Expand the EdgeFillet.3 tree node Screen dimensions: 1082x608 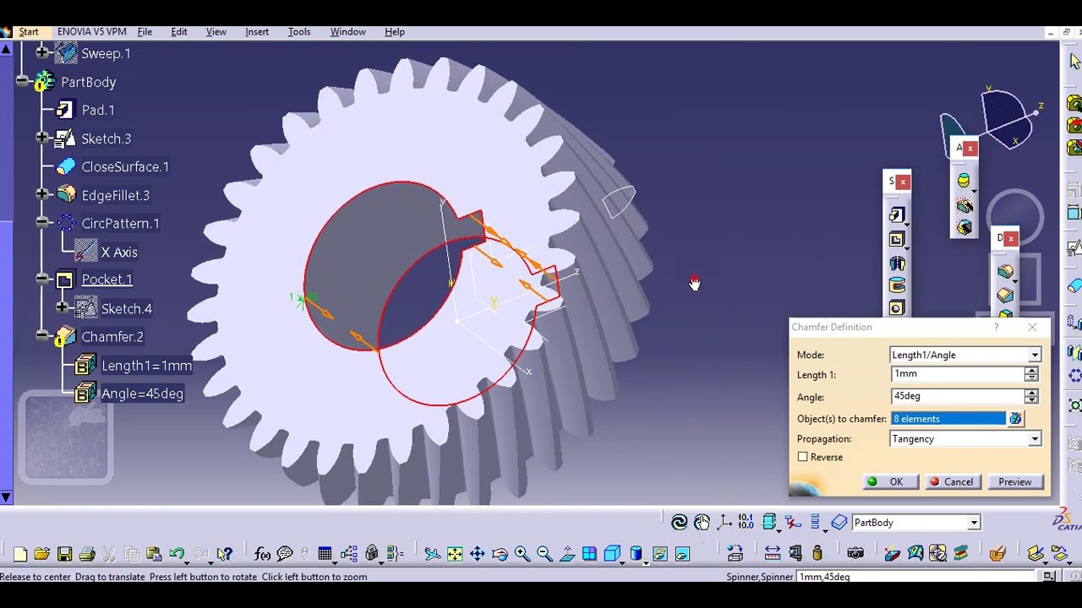(x=42, y=195)
